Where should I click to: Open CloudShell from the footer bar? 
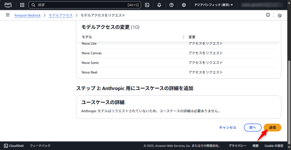tap(14, 146)
